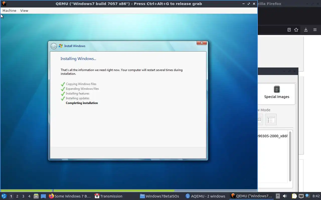
Task: Click the 'Installing features' step
Action: pyautogui.click(x=77, y=93)
